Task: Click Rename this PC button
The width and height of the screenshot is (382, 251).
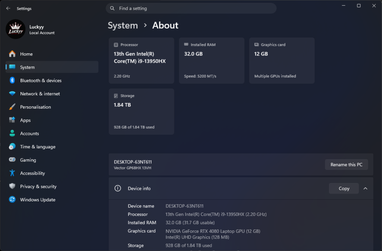Action: [x=346, y=164]
